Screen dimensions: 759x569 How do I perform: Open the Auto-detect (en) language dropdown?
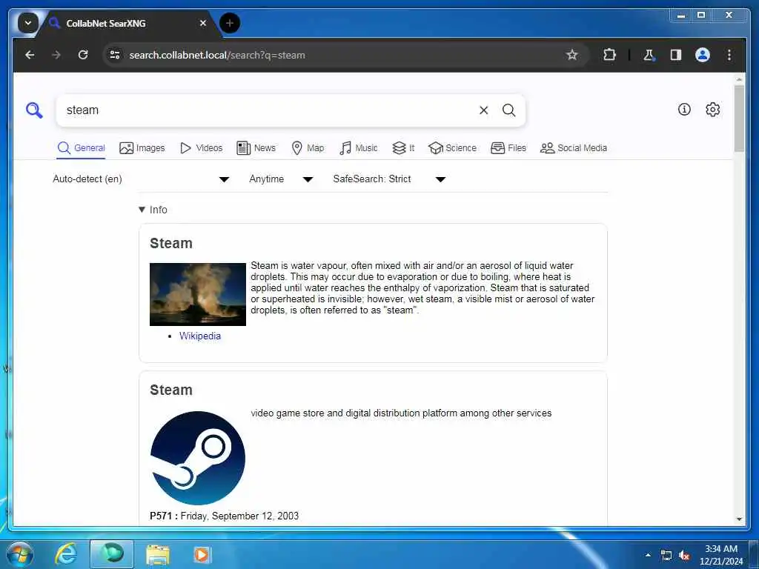coord(141,179)
